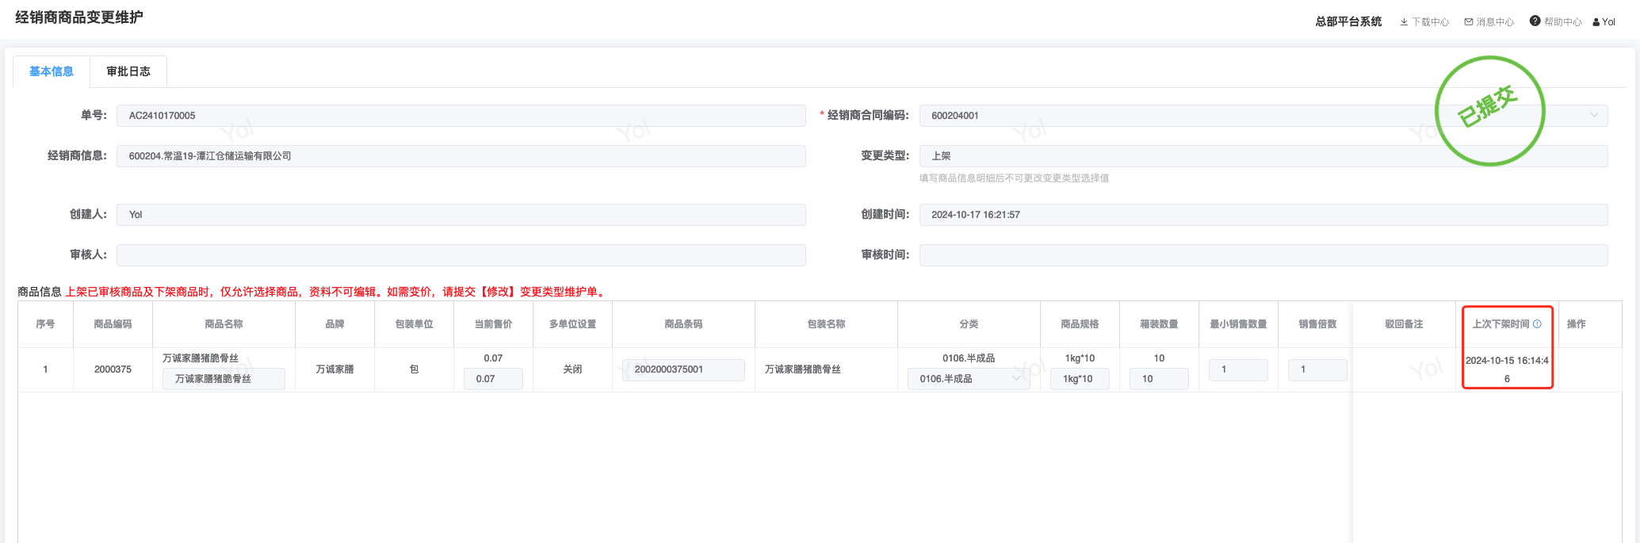Click the 销售倍数 input field

click(x=1317, y=369)
